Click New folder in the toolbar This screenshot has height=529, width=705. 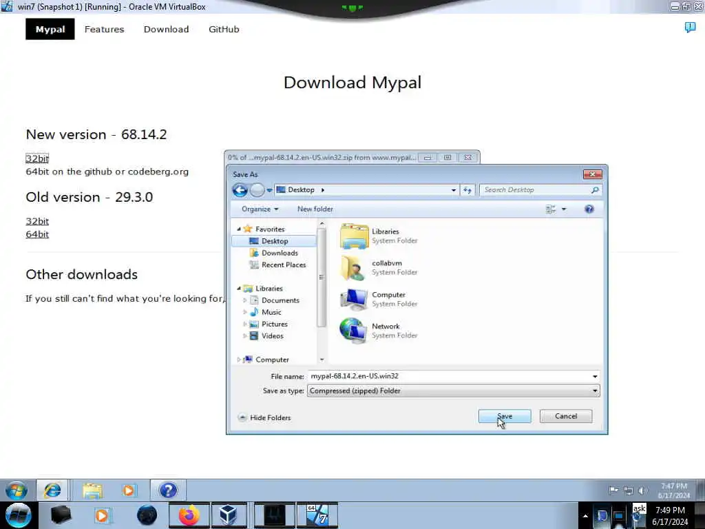(315, 209)
